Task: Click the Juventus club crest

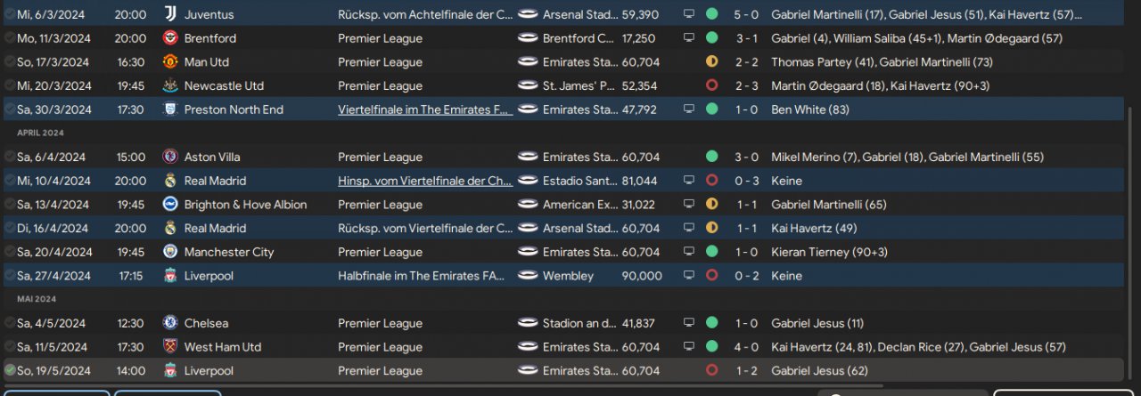Action: (170, 14)
